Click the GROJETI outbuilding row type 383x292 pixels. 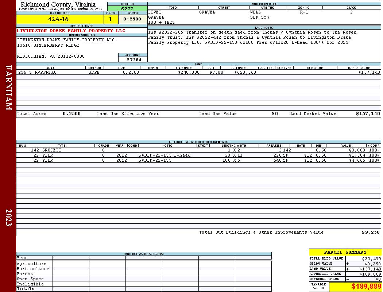coord(51,150)
